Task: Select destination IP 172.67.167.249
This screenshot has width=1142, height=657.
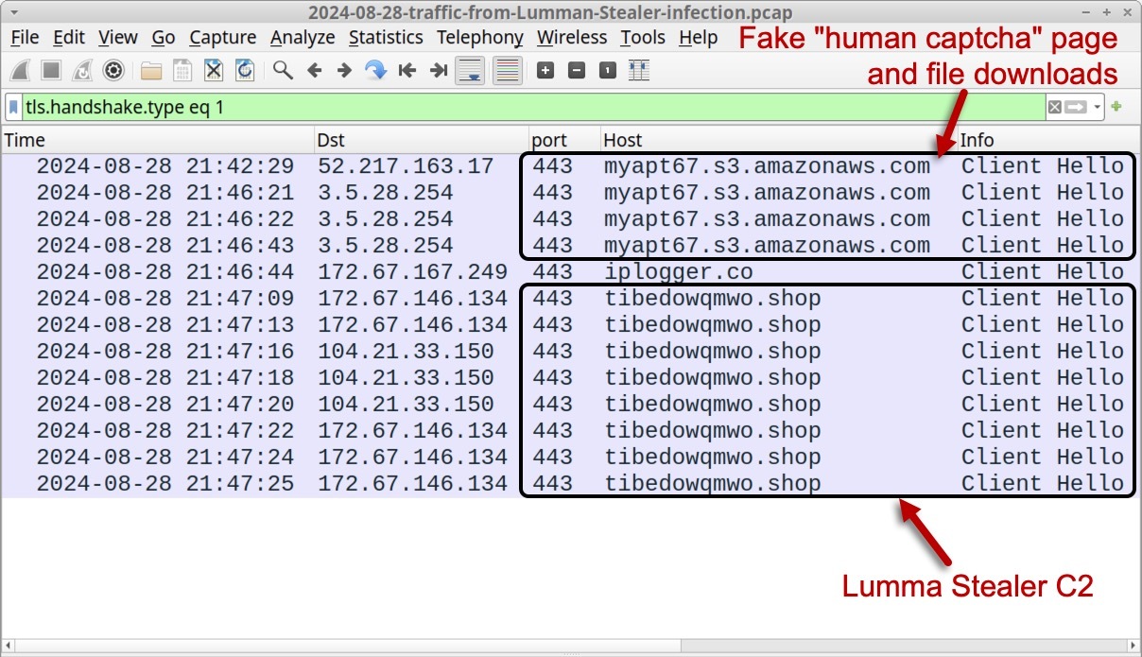Action: 413,272
